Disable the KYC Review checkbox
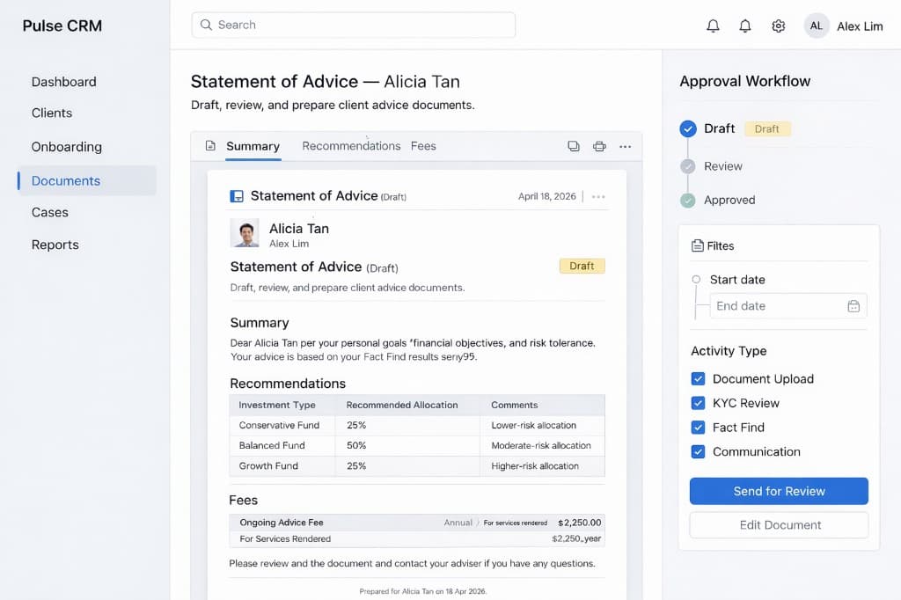901x600 pixels. (x=698, y=403)
